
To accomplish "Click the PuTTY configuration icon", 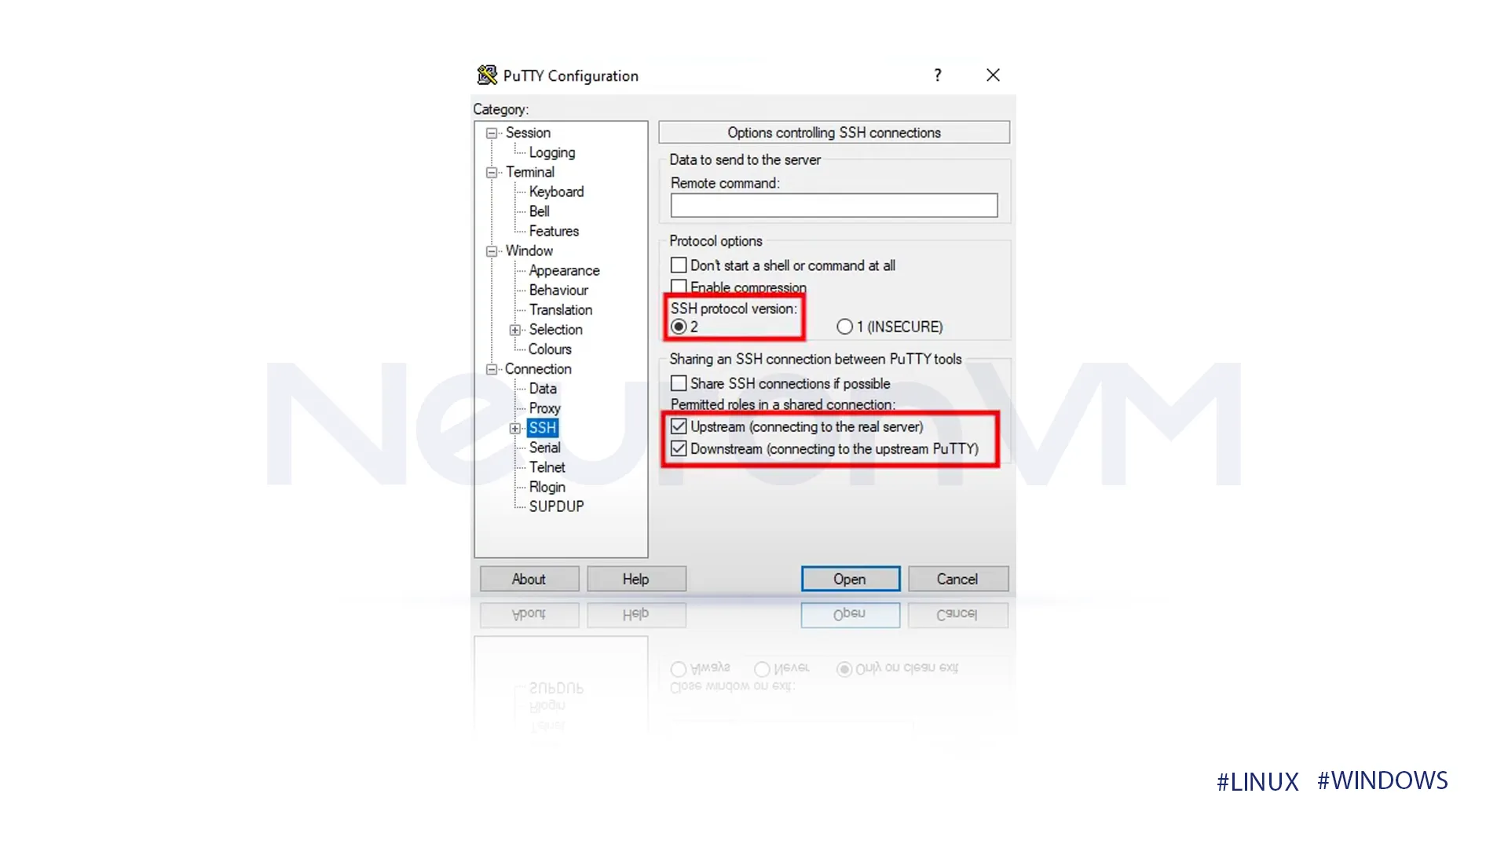I will [487, 75].
